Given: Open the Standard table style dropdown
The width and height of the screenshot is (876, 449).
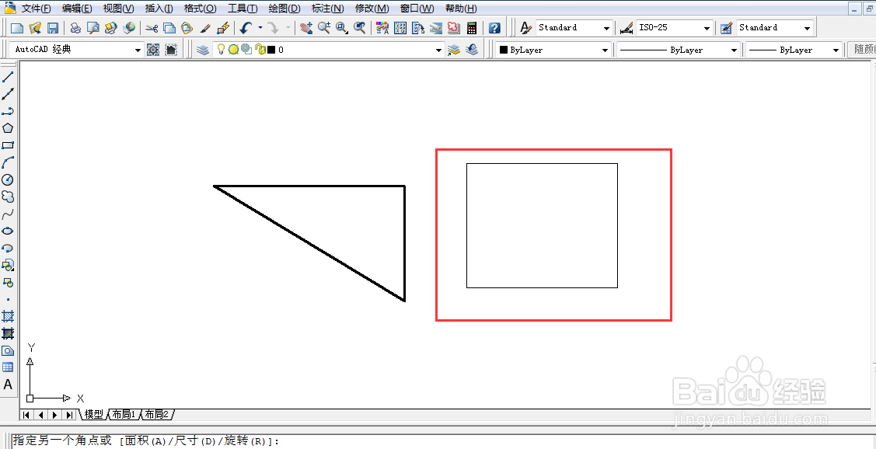Looking at the screenshot, I should click(808, 28).
